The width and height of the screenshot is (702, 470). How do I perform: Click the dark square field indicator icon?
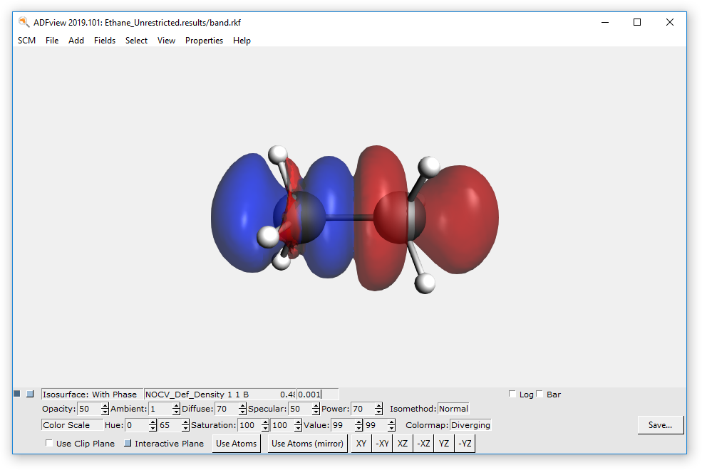(x=16, y=393)
